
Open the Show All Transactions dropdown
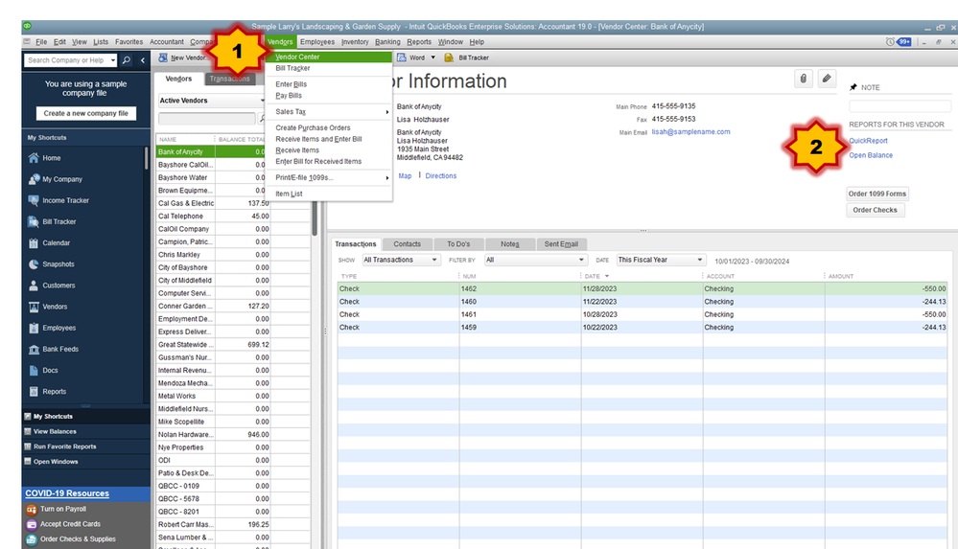tap(401, 261)
